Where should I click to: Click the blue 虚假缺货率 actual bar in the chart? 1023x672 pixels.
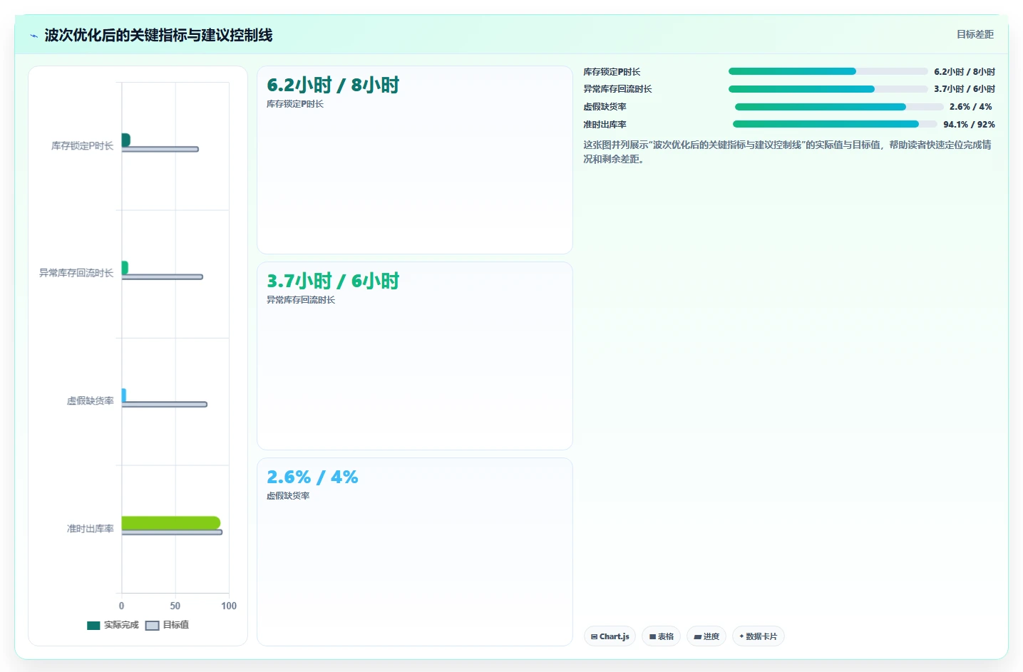click(x=124, y=395)
